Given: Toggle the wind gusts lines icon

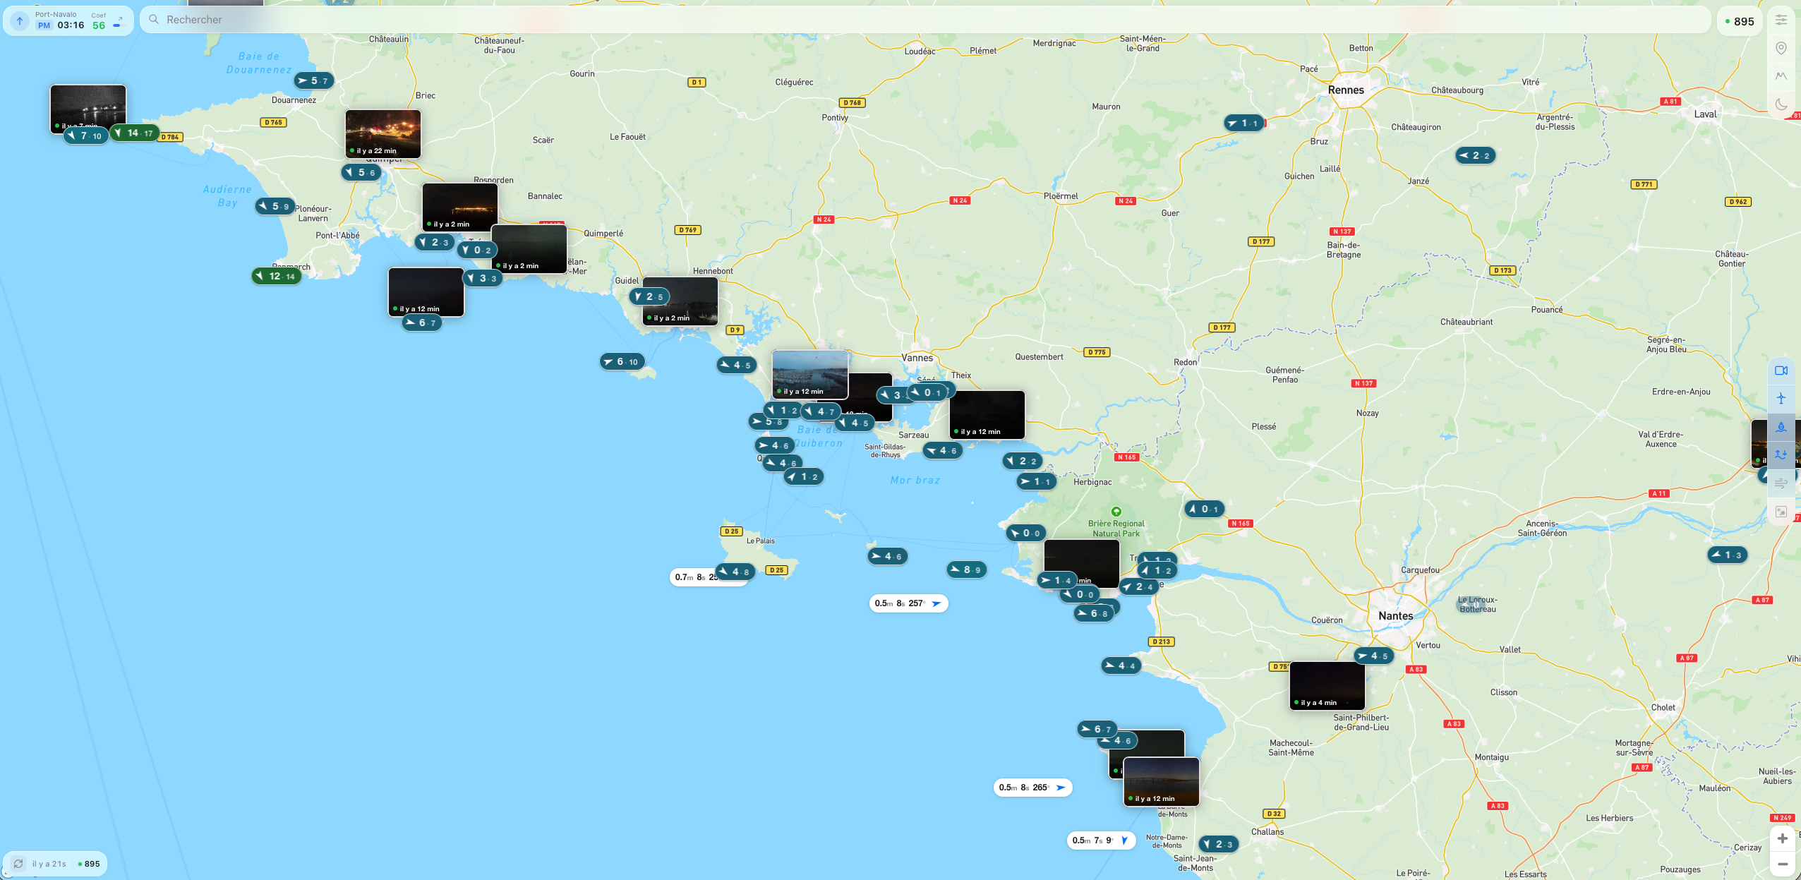Looking at the screenshot, I should click(x=1781, y=483).
